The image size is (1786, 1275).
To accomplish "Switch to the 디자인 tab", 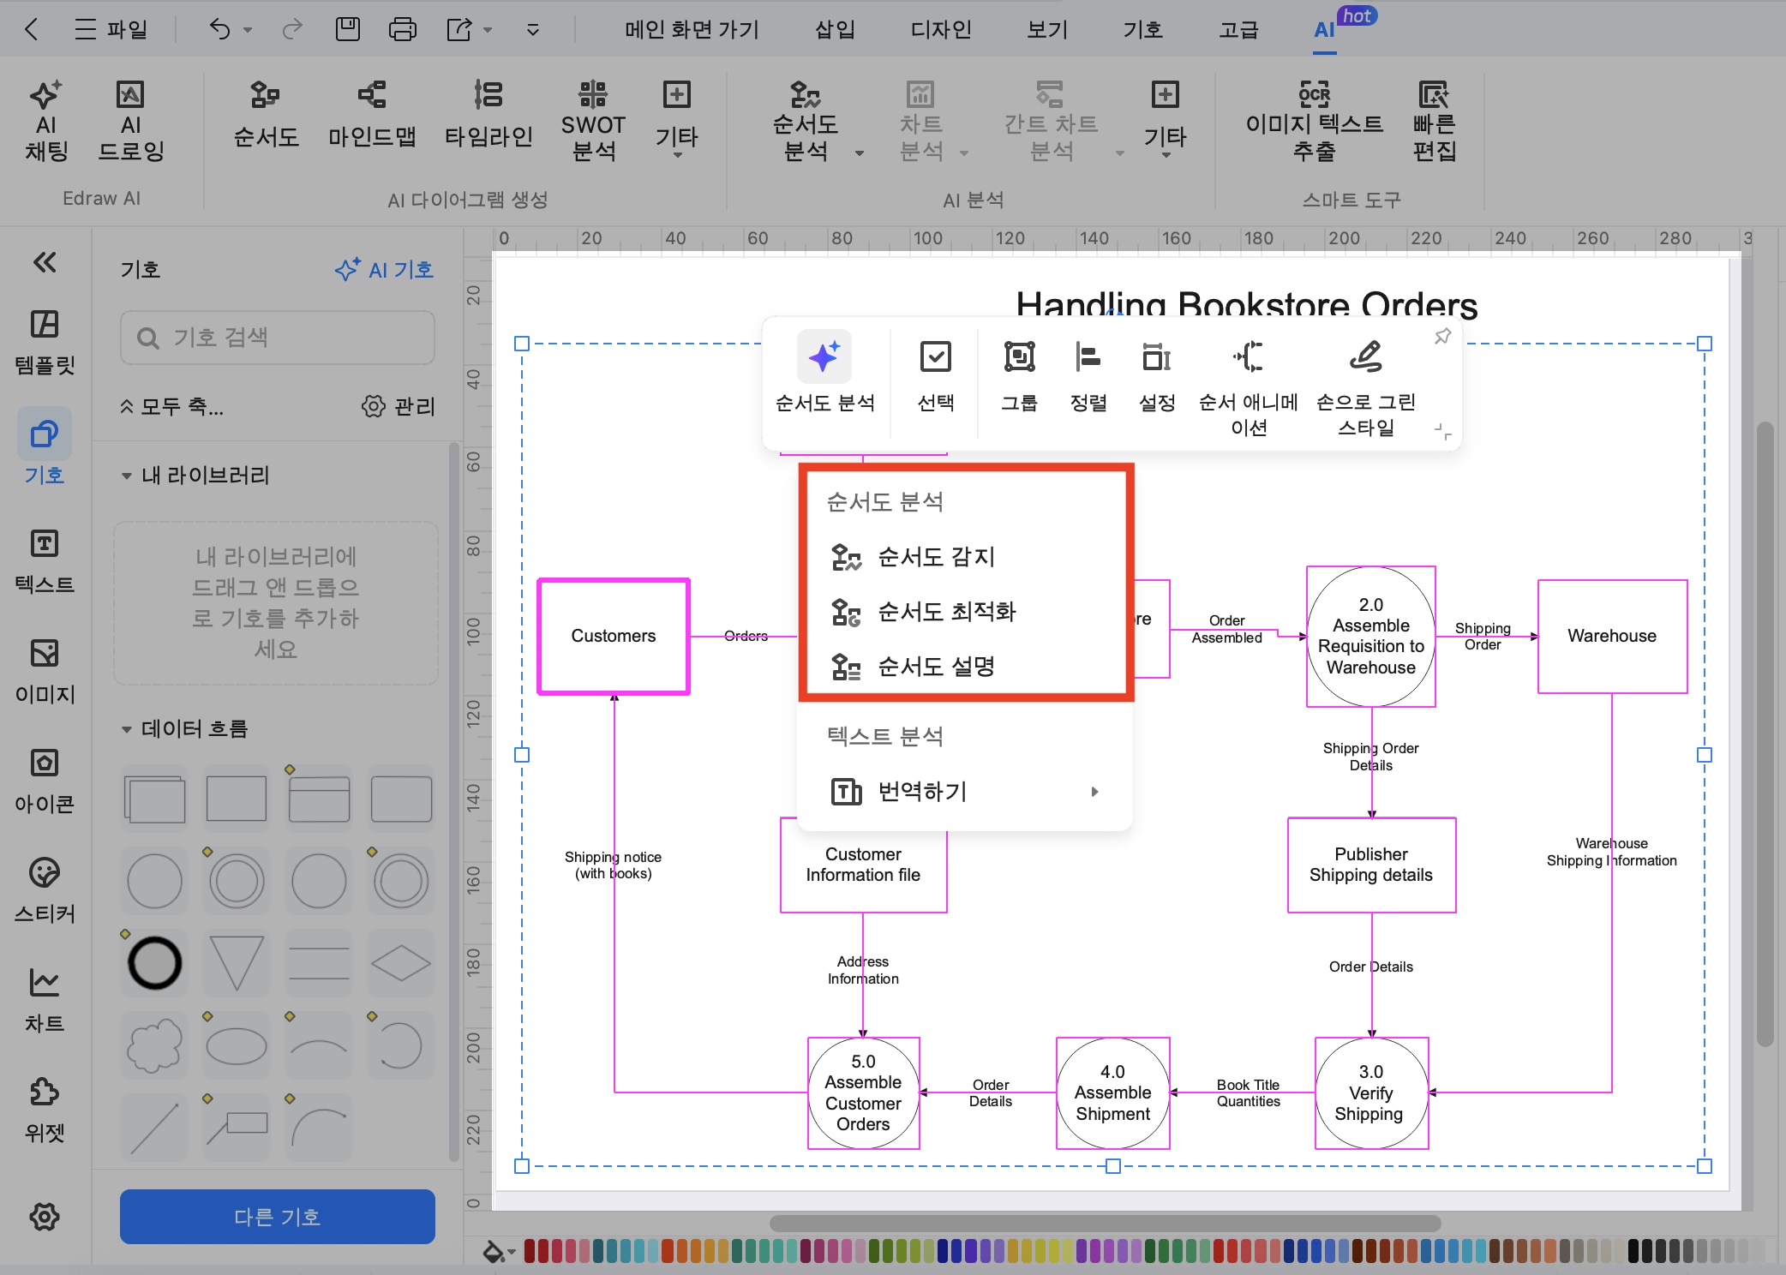I will 940,30.
